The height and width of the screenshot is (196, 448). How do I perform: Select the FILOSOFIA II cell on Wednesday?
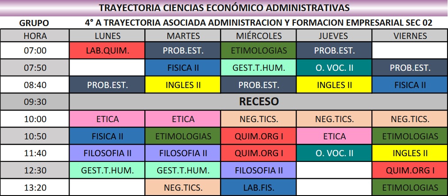[x=259, y=170]
